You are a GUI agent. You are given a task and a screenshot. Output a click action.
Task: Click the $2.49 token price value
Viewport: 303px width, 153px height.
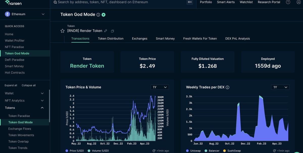[x=147, y=66]
